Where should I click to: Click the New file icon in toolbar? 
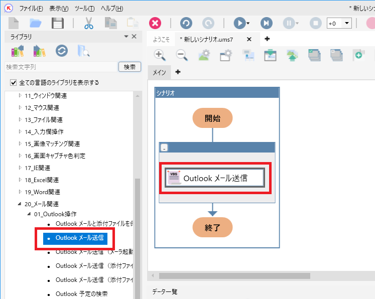click(x=14, y=23)
